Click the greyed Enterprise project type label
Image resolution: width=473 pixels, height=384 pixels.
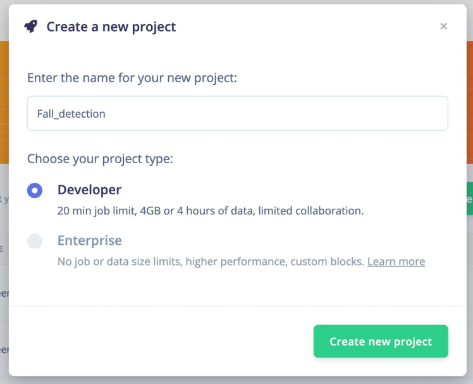pyautogui.click(x=89, y=241)
